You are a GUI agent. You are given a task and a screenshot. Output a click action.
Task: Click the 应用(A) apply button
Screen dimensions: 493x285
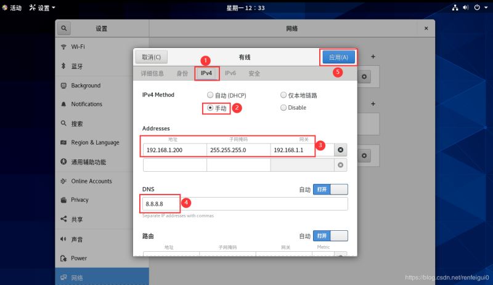338,57
